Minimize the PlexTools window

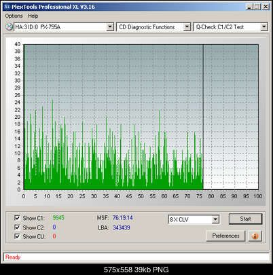click(x=249, y=7)
